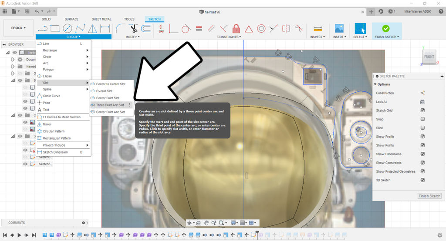Click the Finish Sketch green checkmark
The width and height of the screenshot is (446, 241).
(x=386, y=28)
